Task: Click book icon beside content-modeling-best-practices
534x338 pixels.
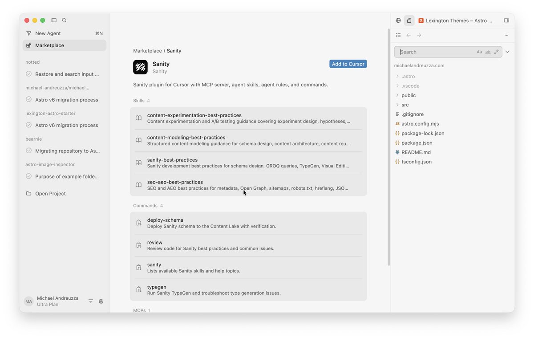Action: pyautogui.click(x=138, y=140)
